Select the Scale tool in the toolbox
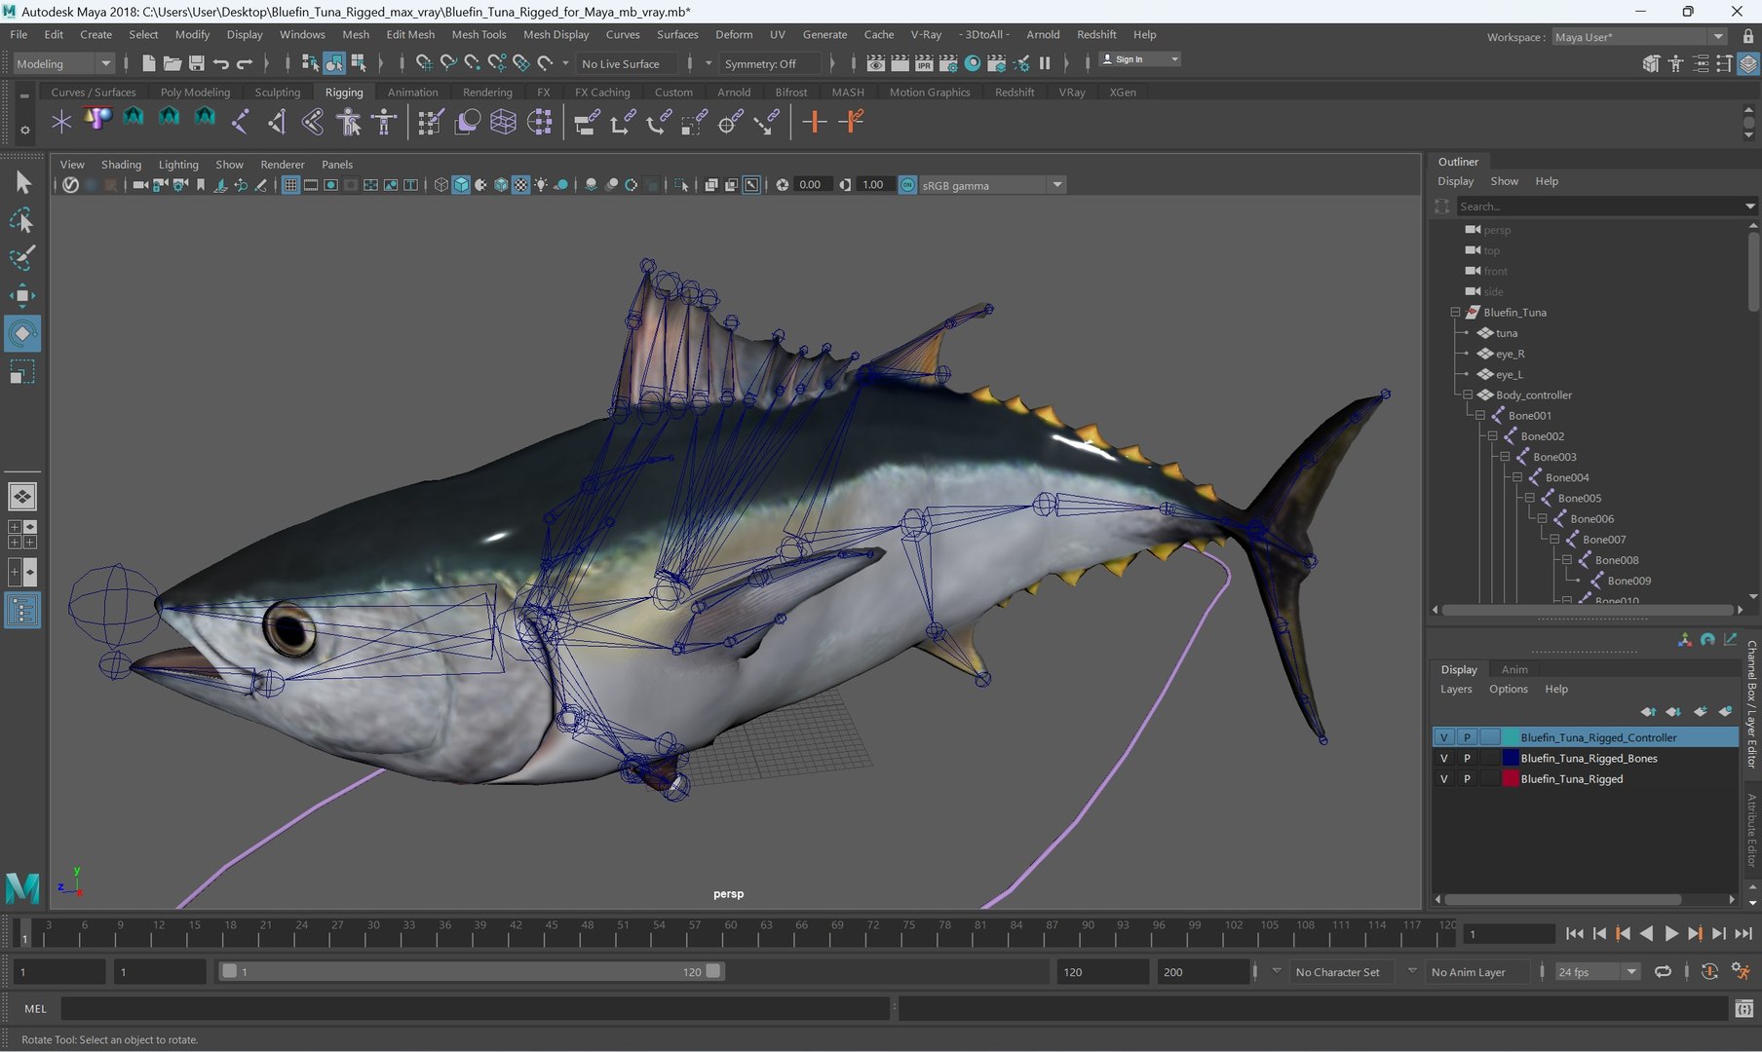Image resolution: width=1762 pixels, height=1052 pixels. 21,372
